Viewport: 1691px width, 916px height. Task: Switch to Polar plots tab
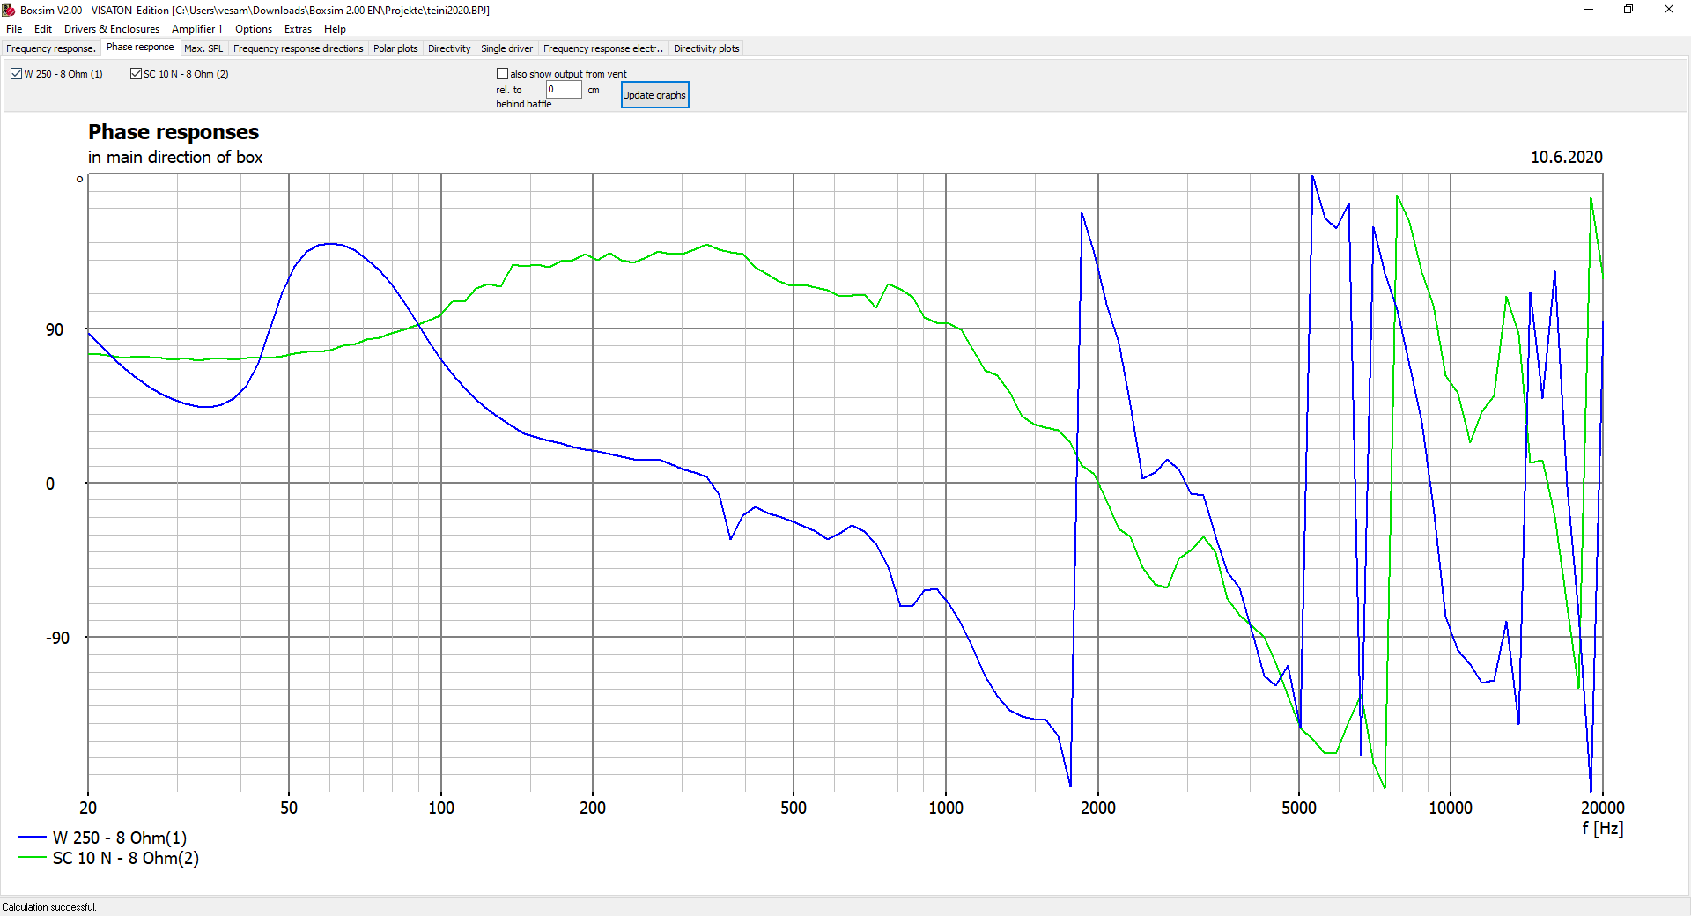(x=395, y=48)
